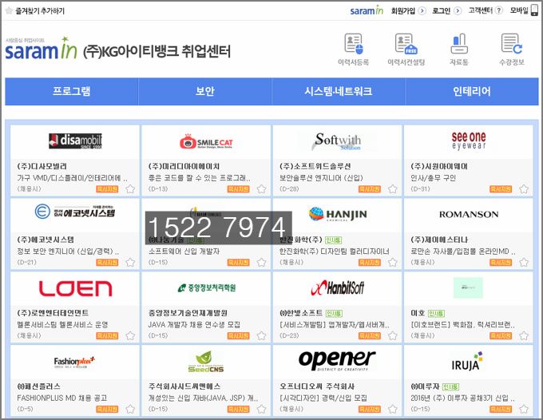This screenshot has height=420, width=543.
Task: Click the disamobili company logo
Action: [75, 141]
